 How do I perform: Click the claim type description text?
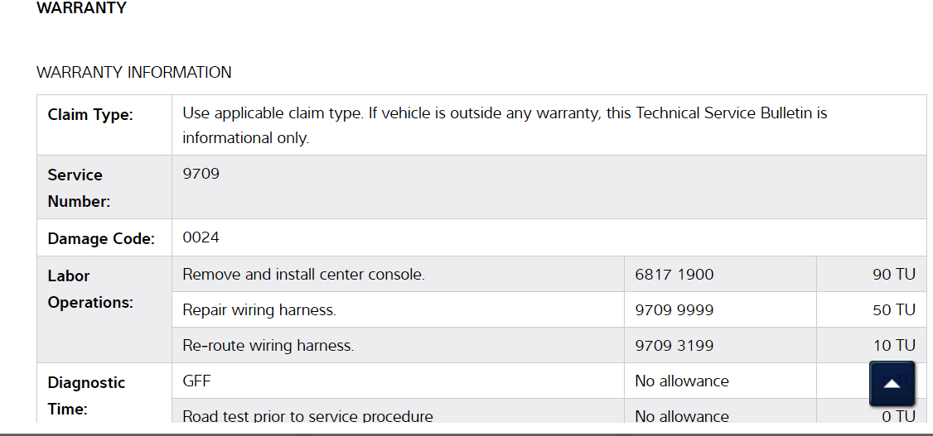505,125
